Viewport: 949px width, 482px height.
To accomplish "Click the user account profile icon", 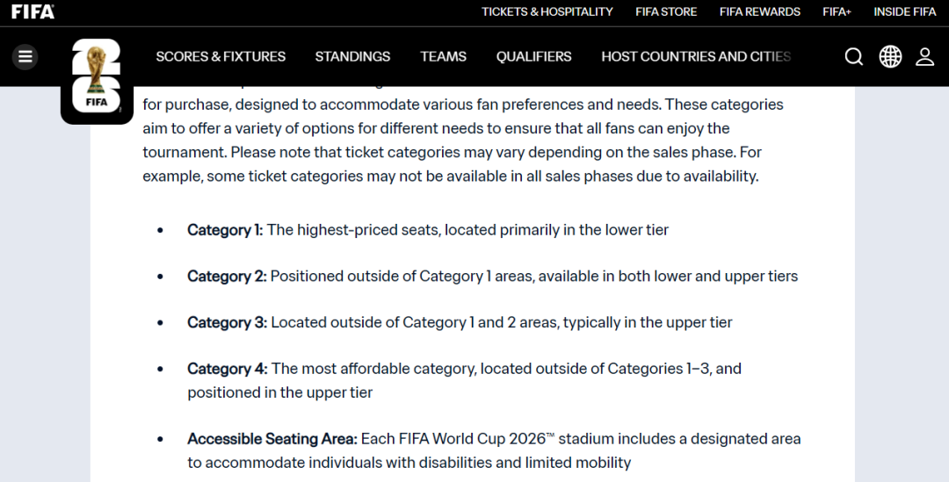I will (x=924, y=57).
